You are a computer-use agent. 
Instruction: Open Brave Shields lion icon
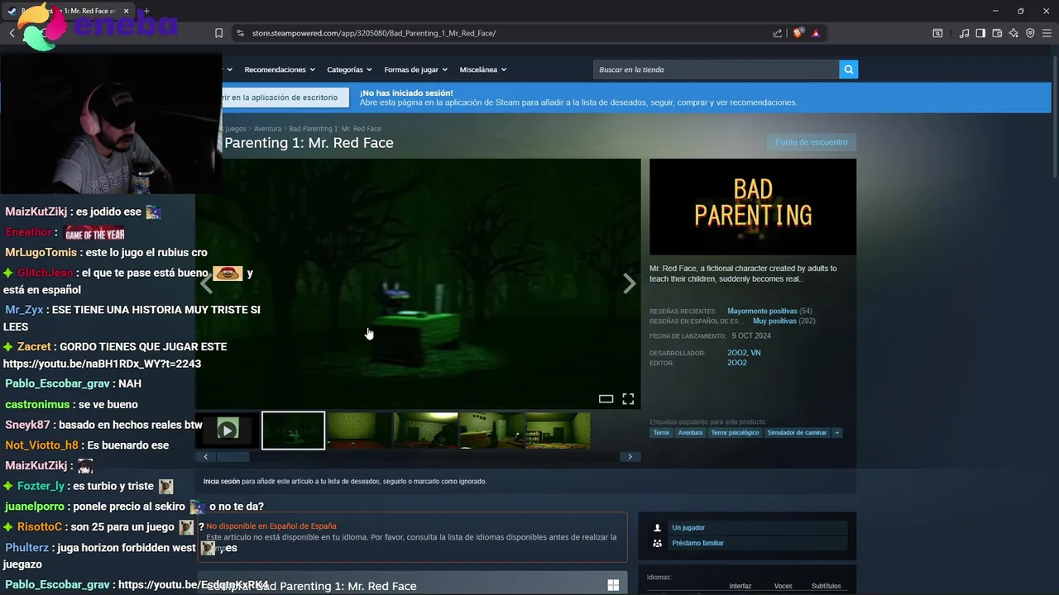[x=798, y=33]
